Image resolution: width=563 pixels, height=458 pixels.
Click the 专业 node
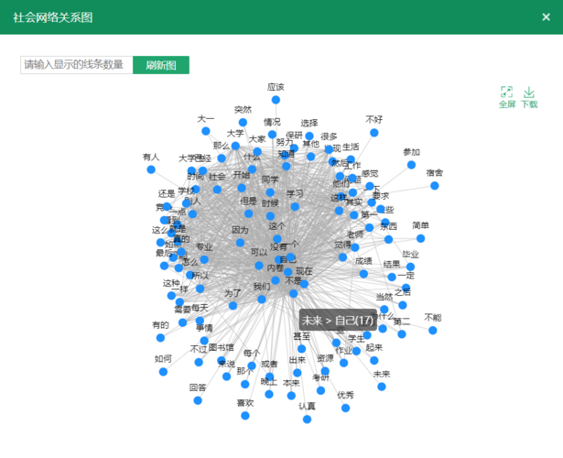[x=204, y=259]
